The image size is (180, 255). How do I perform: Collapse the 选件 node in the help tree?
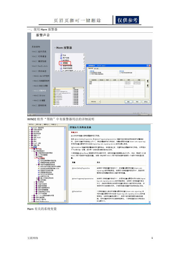pos(30,147)
